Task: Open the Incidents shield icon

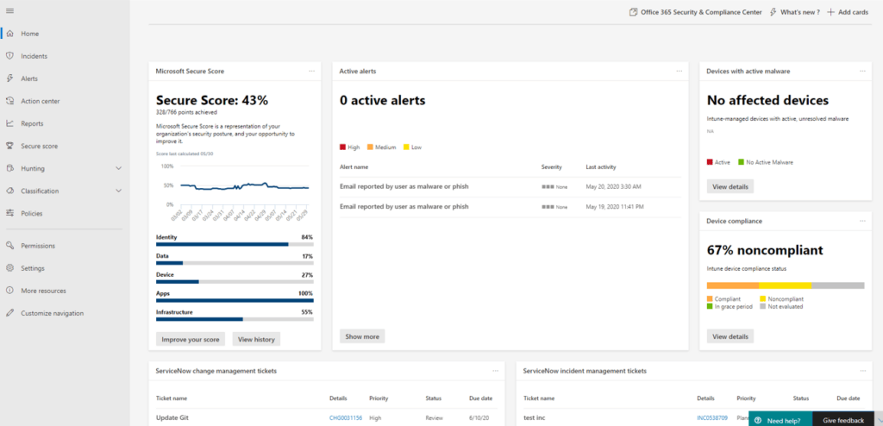Action: pos(9,56)
